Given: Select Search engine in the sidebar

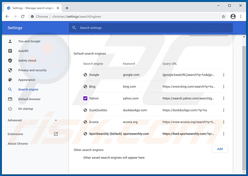Looking at the screenshot, I should pos(28,89).
